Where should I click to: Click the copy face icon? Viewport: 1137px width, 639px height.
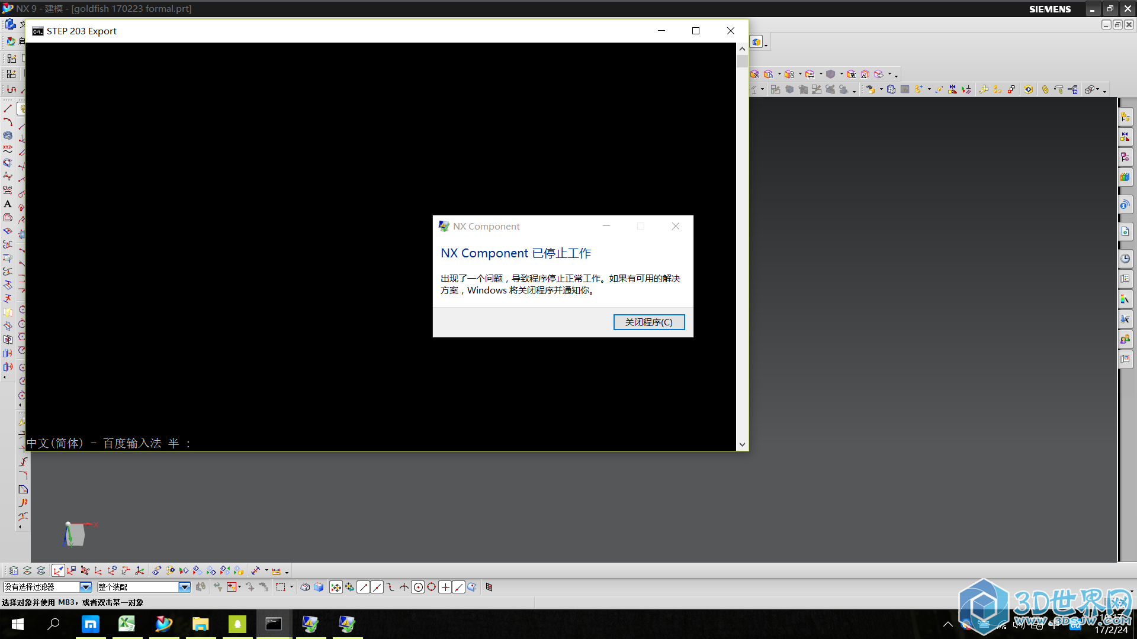pos(768,74)
